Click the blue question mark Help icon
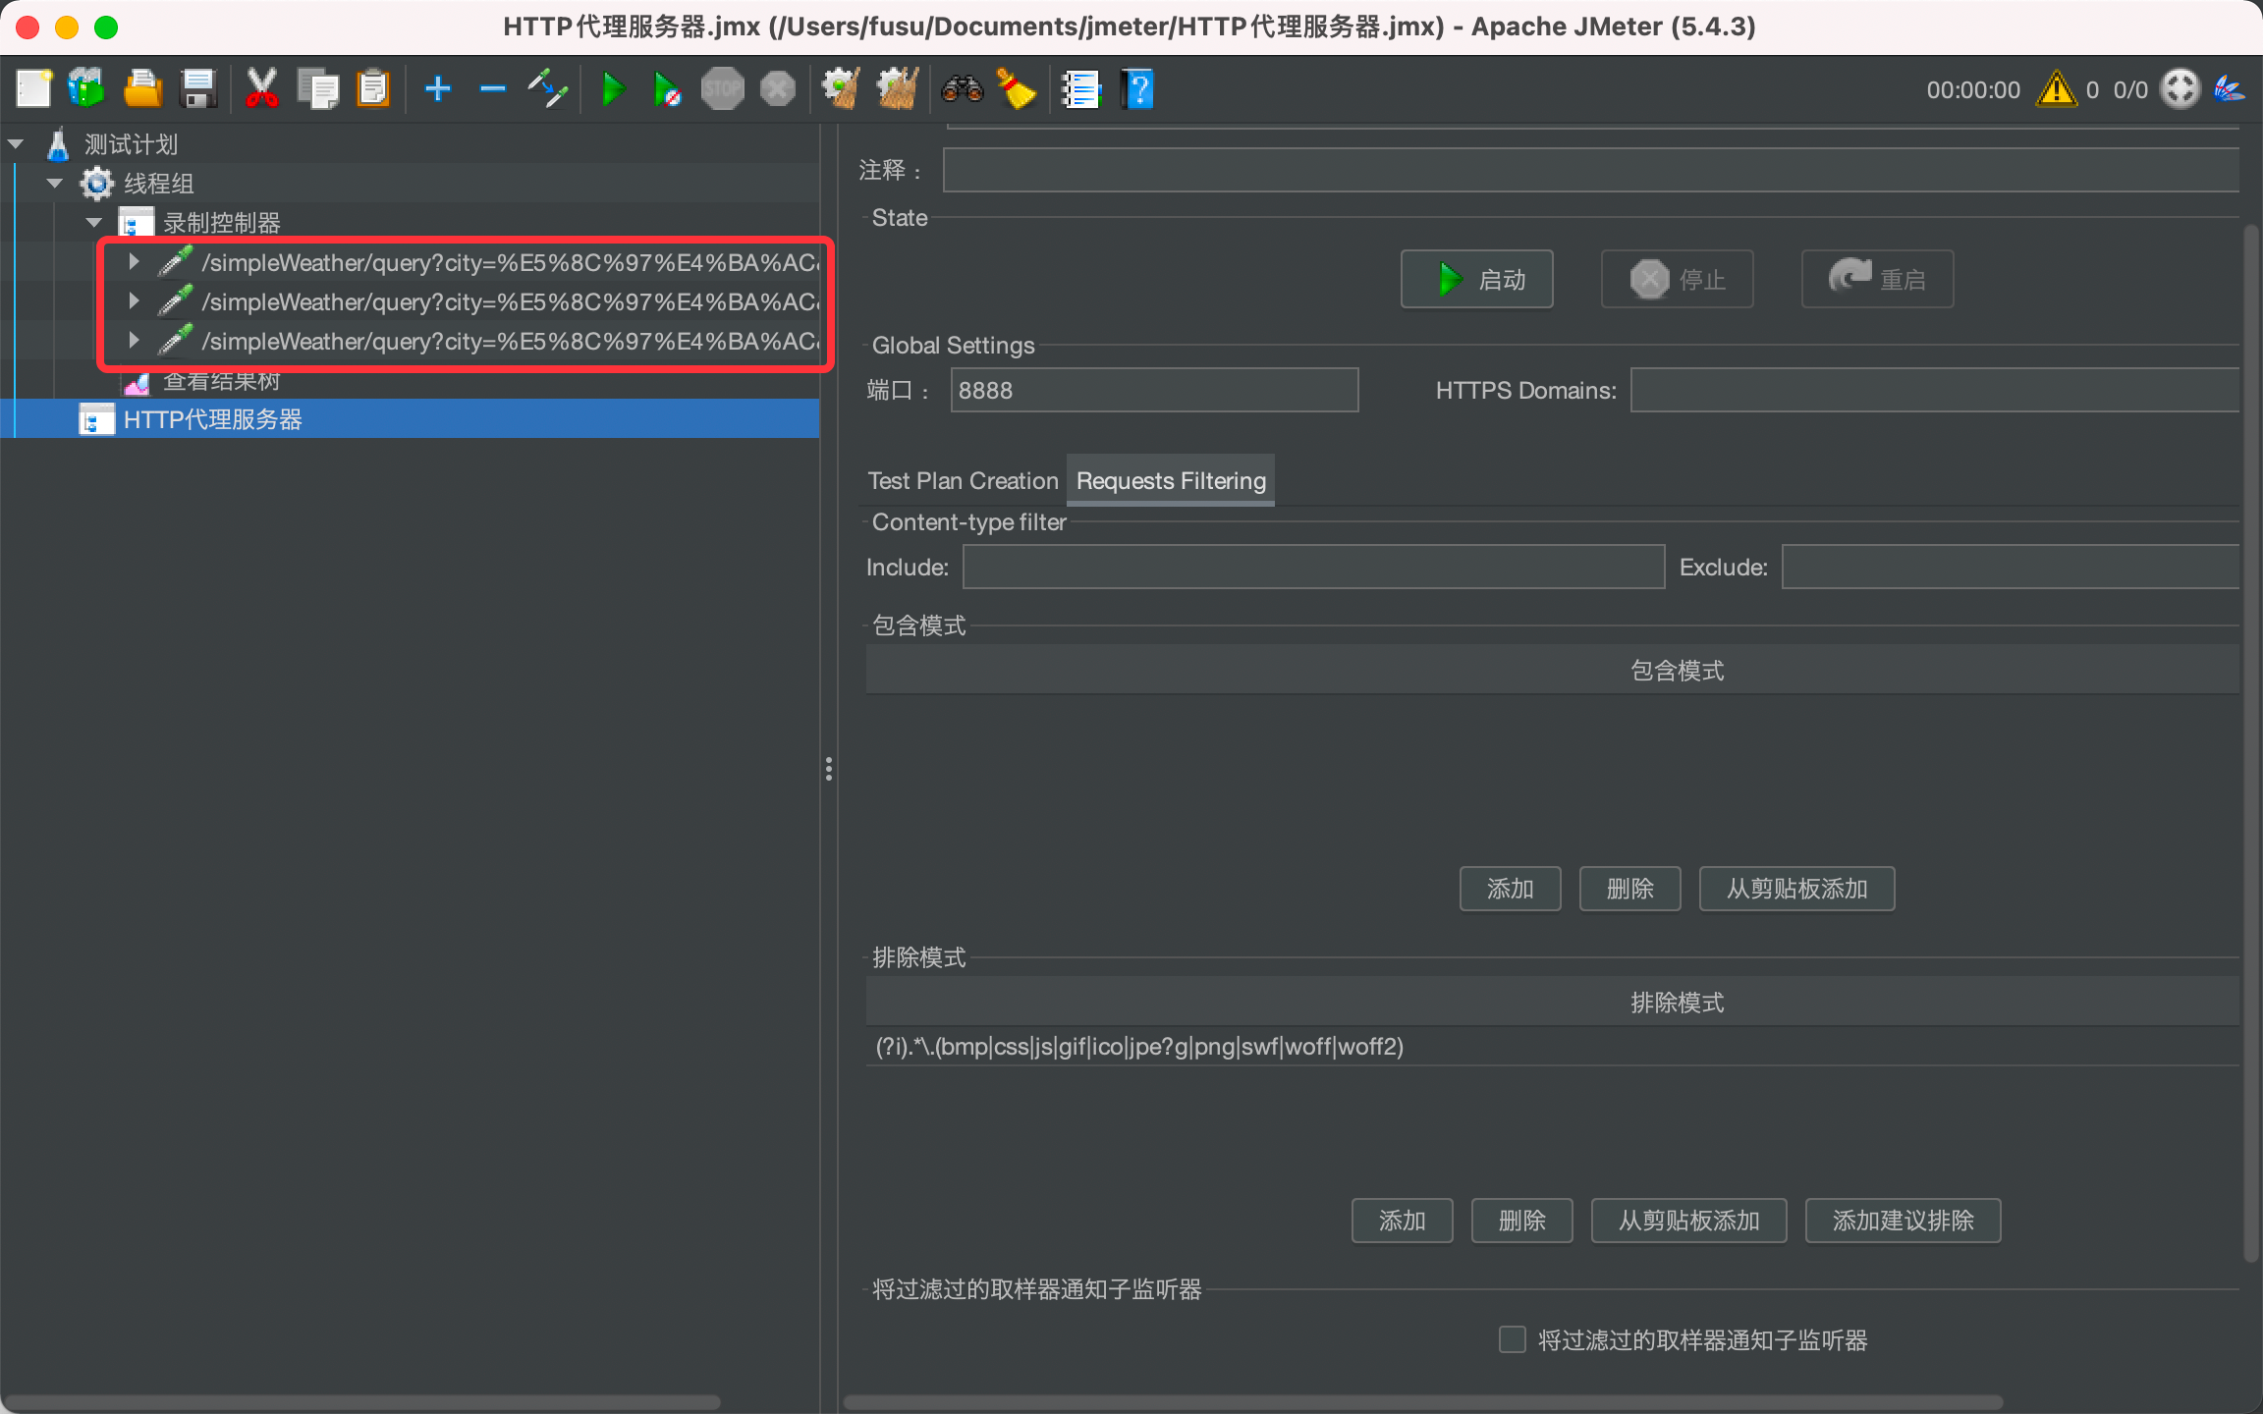2263x1414 pixels. pyautogui.click(x=1137, y=89)
